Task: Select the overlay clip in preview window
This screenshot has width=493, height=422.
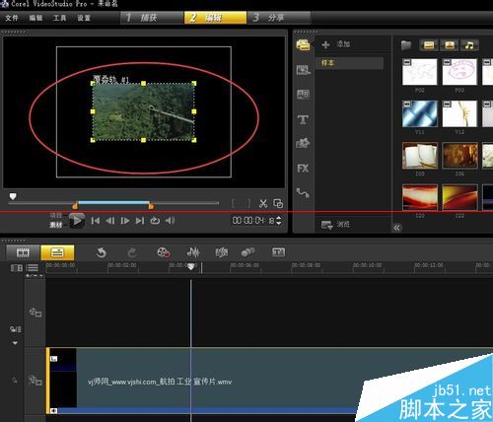Action: pyautogui.click(x=143, y=111)
